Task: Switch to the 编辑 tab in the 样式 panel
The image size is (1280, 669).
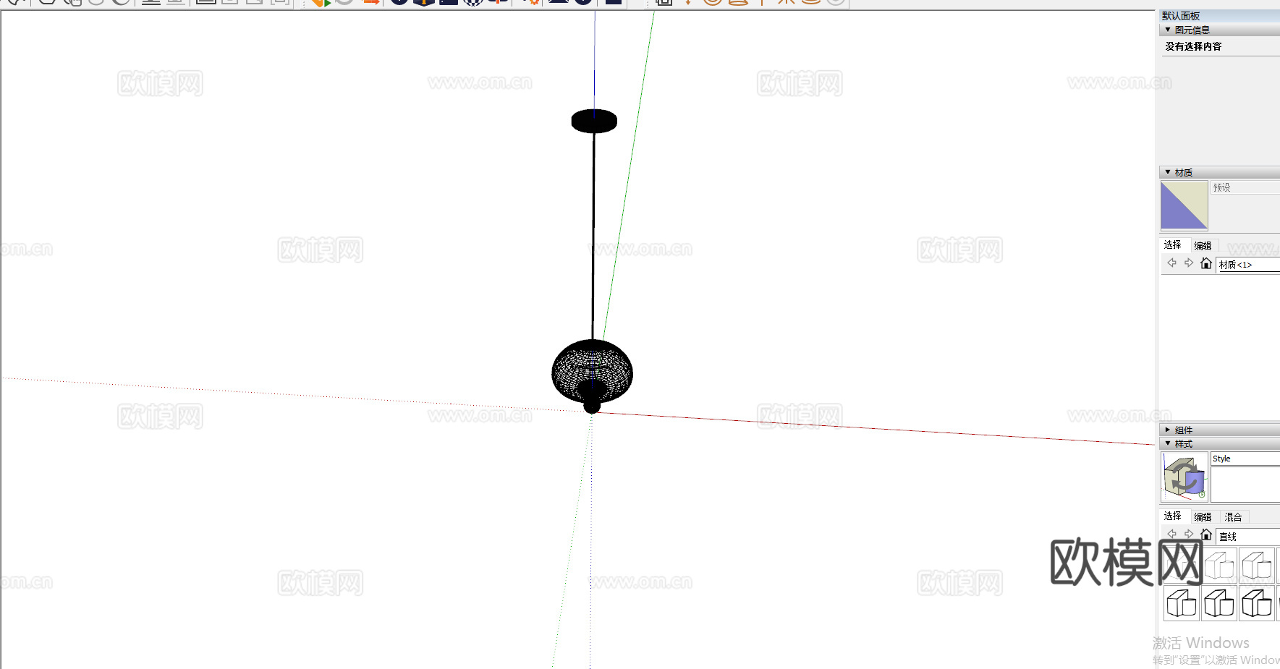Action: (1203, 516)
